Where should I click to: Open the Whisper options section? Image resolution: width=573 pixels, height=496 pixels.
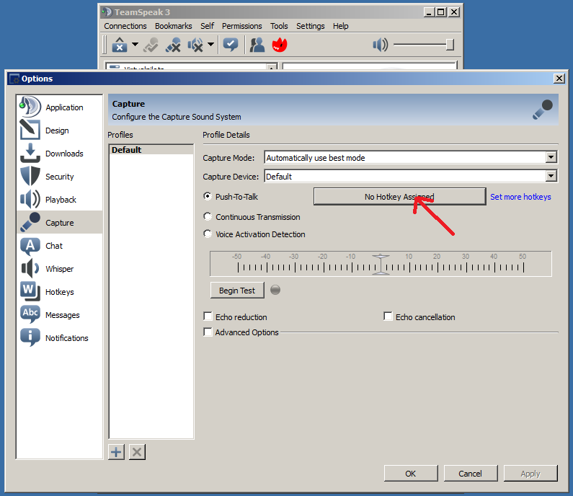pos(59,268)
